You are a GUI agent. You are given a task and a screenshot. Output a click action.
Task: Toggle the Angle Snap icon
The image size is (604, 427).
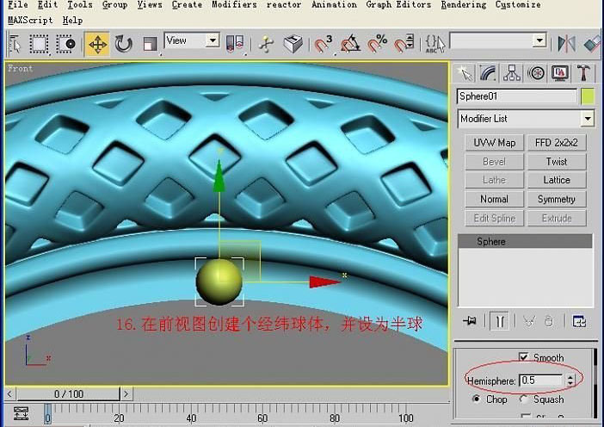350,44
